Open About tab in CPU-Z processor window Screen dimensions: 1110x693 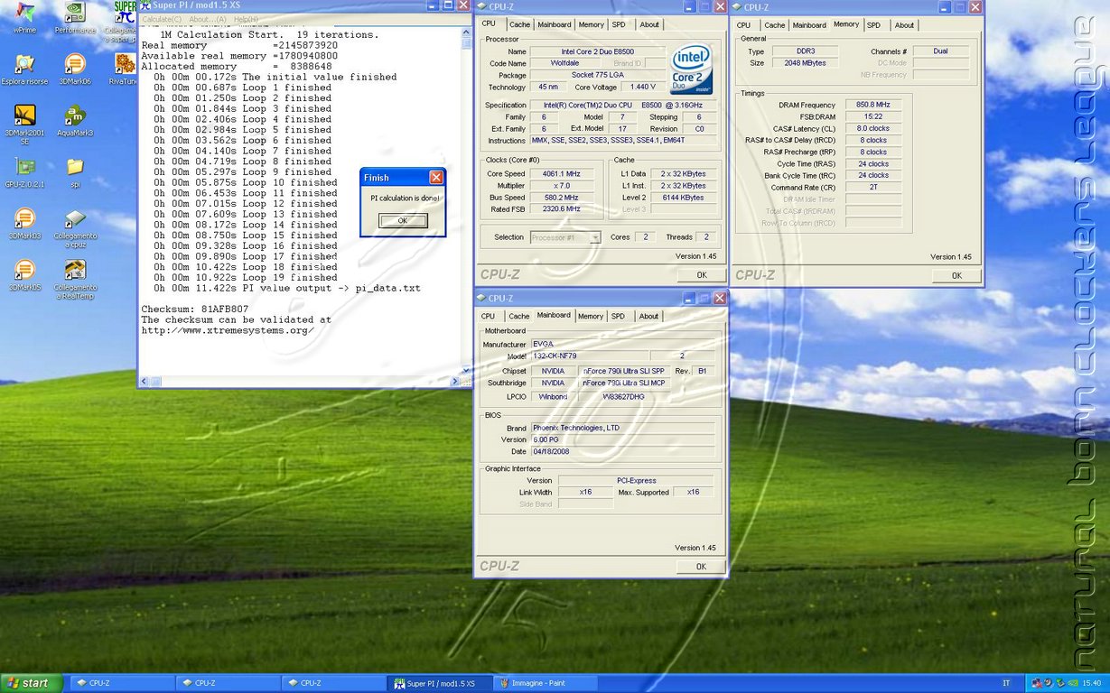[649, 24]
